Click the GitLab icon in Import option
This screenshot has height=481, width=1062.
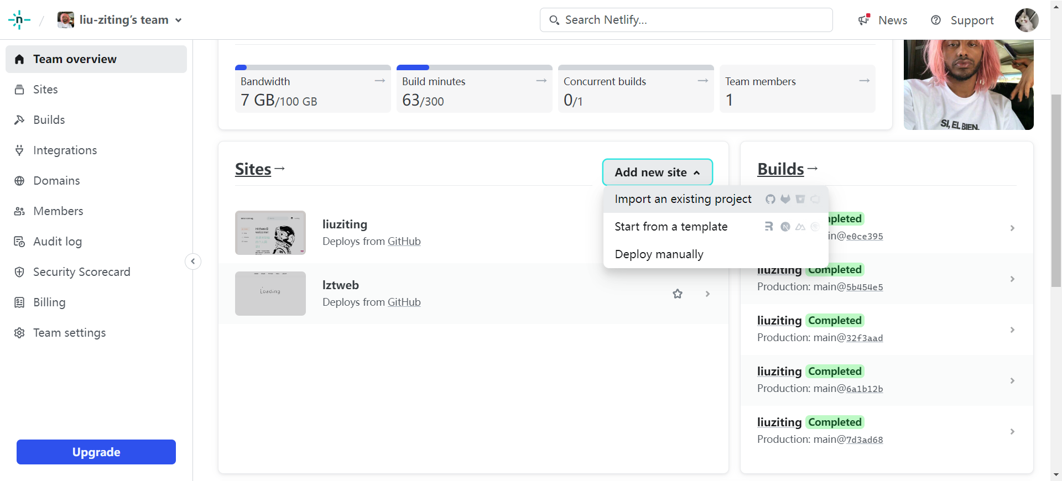(x=785, y=199)
